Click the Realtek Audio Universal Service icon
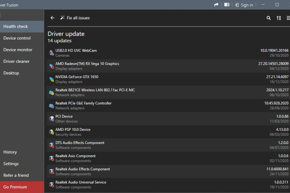Image resolution: width=290 pixels, height=193 pixels. (x=51, y=184)
